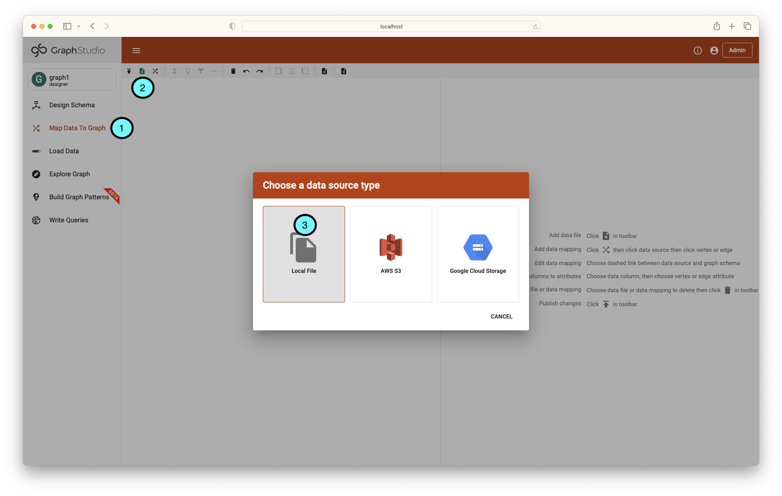Click the third dashed-square layout icon

[305, 71]
